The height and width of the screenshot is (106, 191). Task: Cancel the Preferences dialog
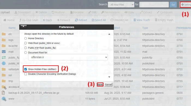(x=108, y=84)
